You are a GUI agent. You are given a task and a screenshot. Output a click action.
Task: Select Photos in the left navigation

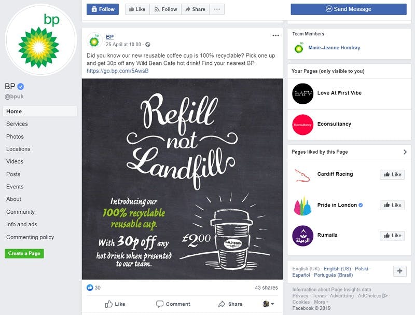(15, 136)
